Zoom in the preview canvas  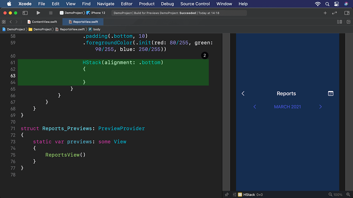pos(348,195)
